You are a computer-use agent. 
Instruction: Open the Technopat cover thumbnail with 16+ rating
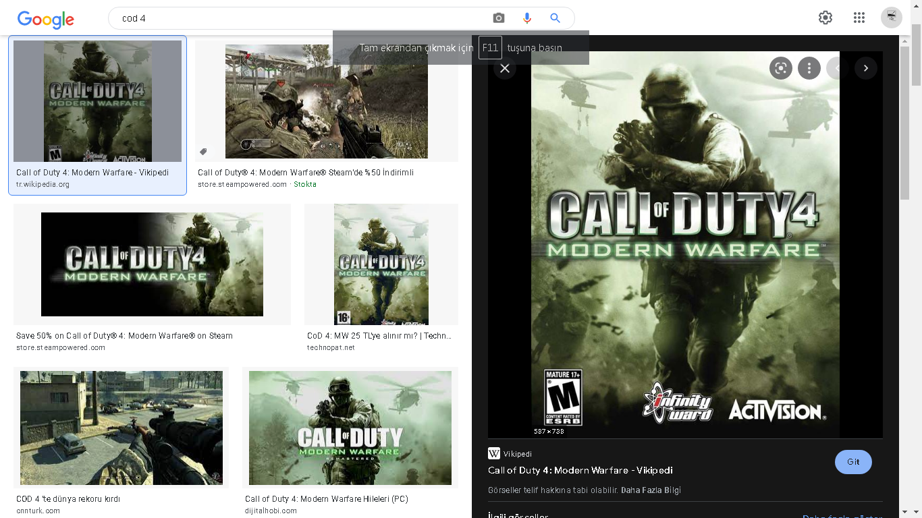(x=381, y=264)
